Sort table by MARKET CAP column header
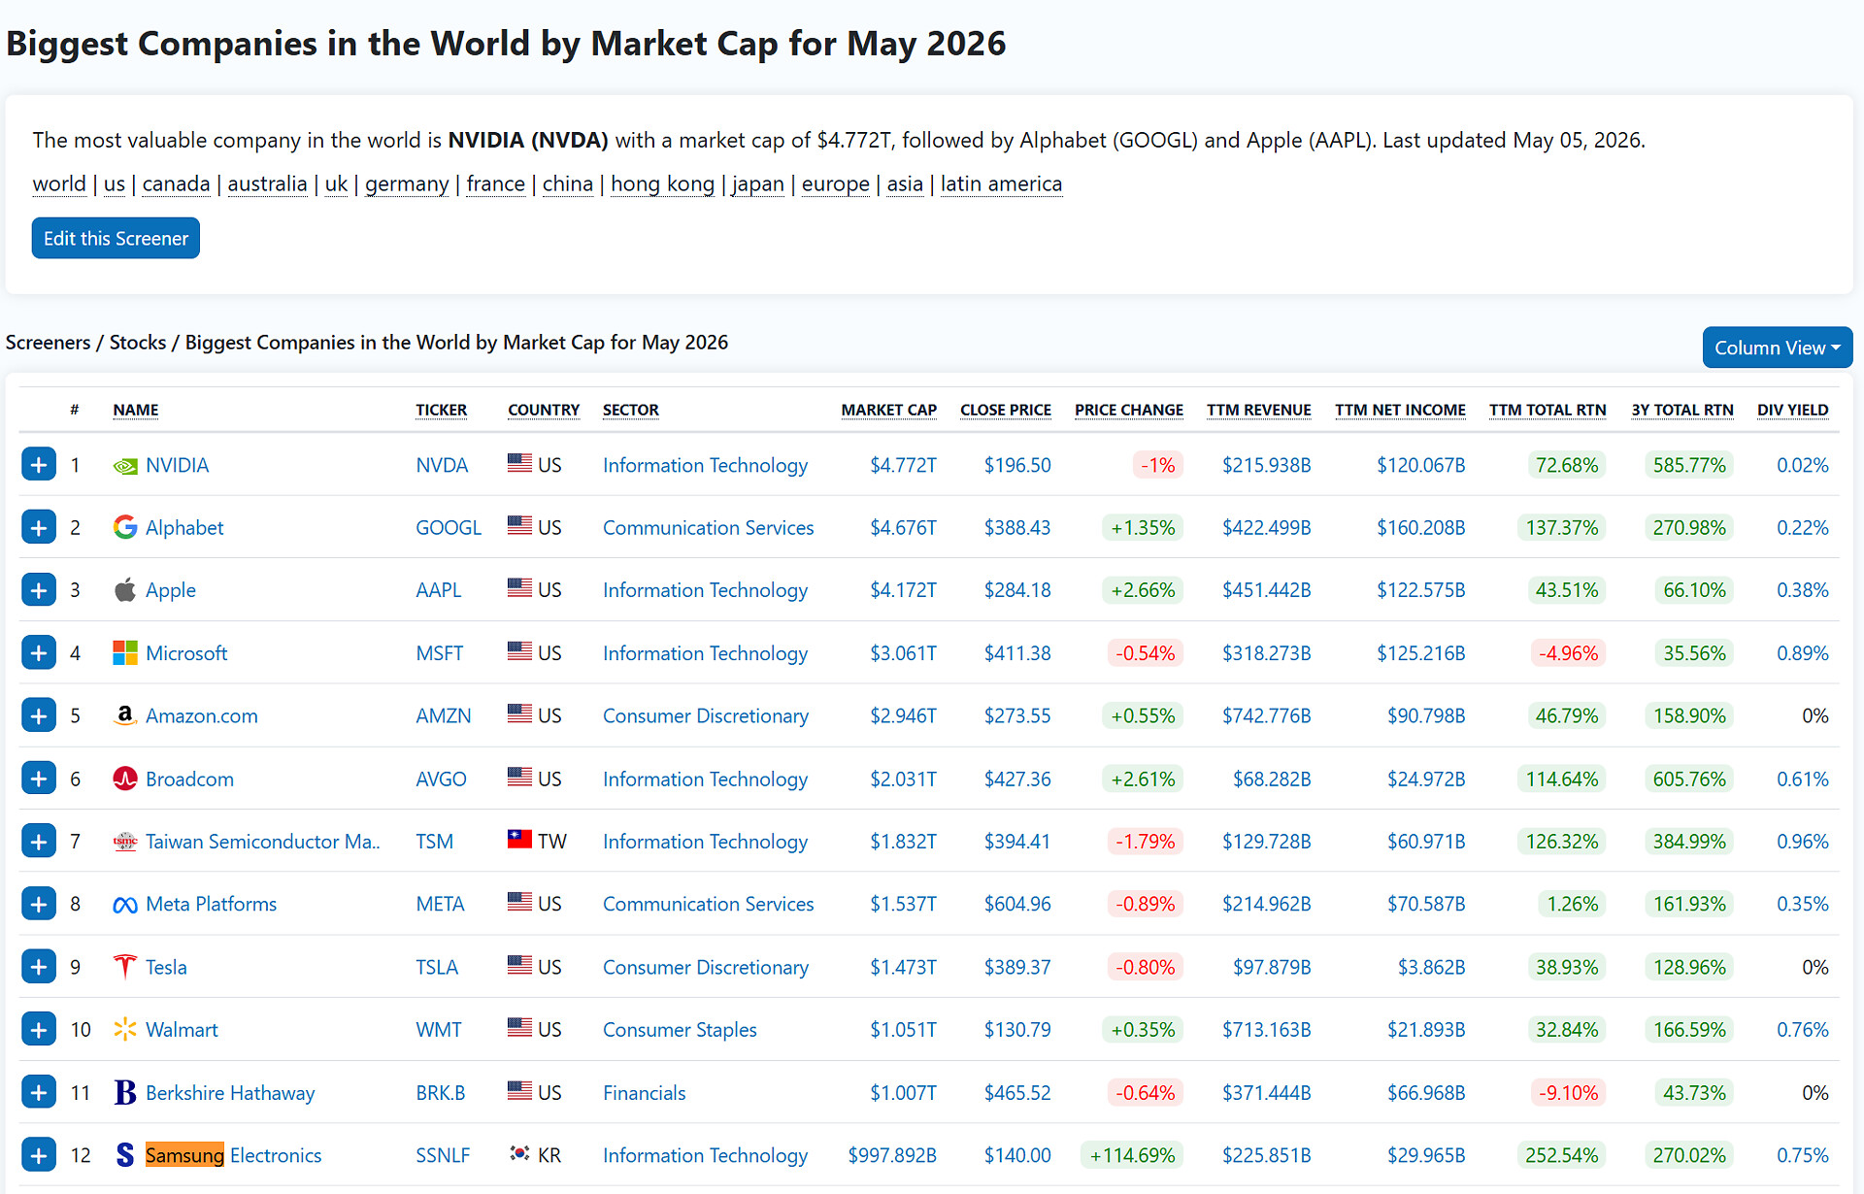The width and height of the screenshot is (1864, 1194). (x=888, y=411)
